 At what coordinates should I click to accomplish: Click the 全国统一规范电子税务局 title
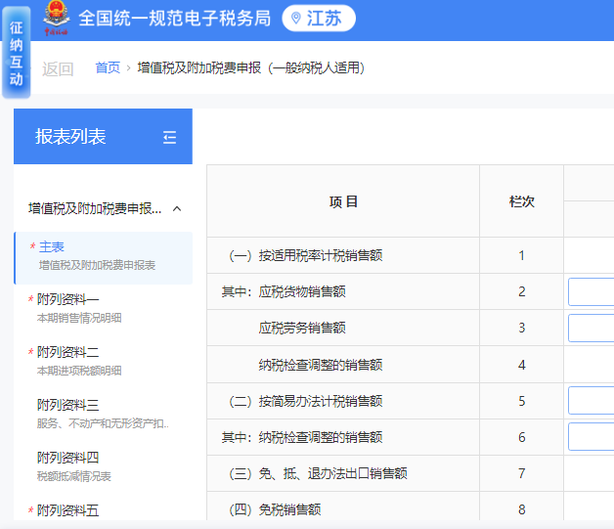175,19
